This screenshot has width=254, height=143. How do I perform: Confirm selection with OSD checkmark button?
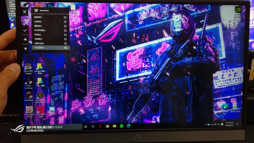pyautogui.click(x=25, y=30)
